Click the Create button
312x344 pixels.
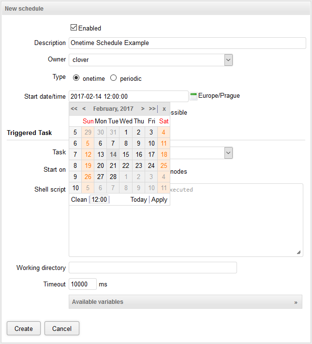24,329
